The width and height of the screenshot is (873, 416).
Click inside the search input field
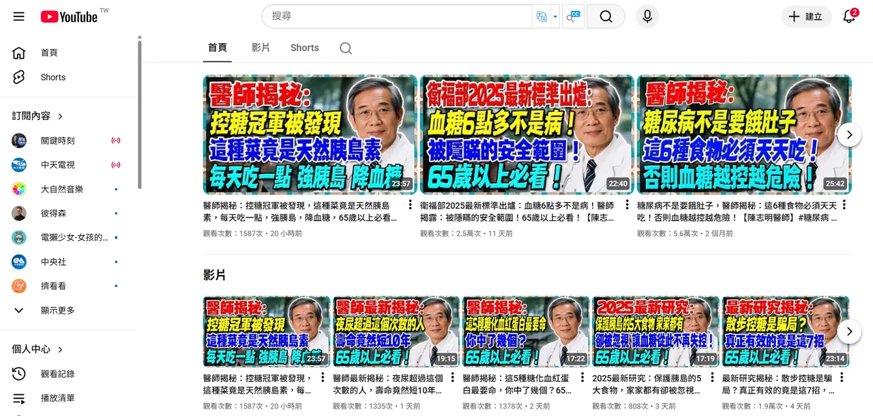[x=396, y=16]
